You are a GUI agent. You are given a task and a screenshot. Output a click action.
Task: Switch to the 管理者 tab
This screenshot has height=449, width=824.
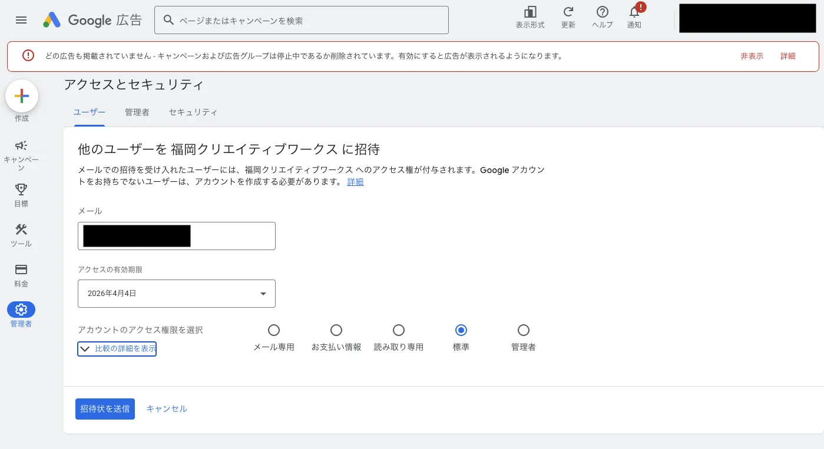pos(137,112)
